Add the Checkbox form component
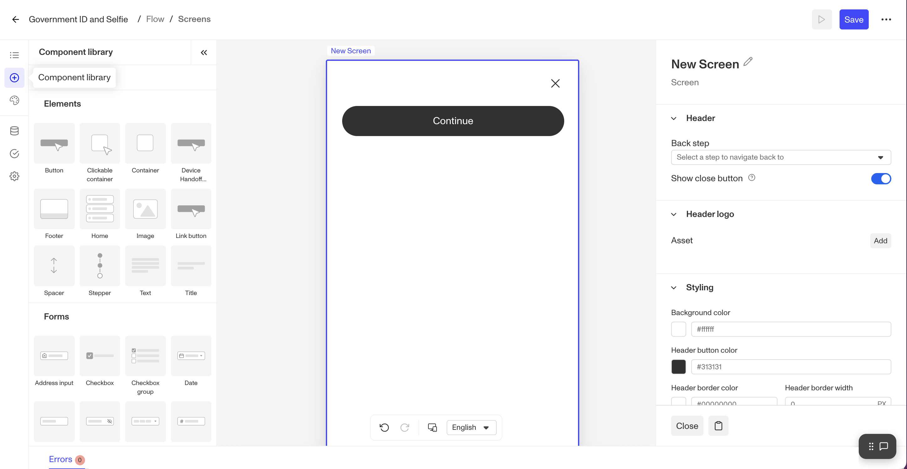This screenshot has height=469, width=907. (x=100, y=356)
